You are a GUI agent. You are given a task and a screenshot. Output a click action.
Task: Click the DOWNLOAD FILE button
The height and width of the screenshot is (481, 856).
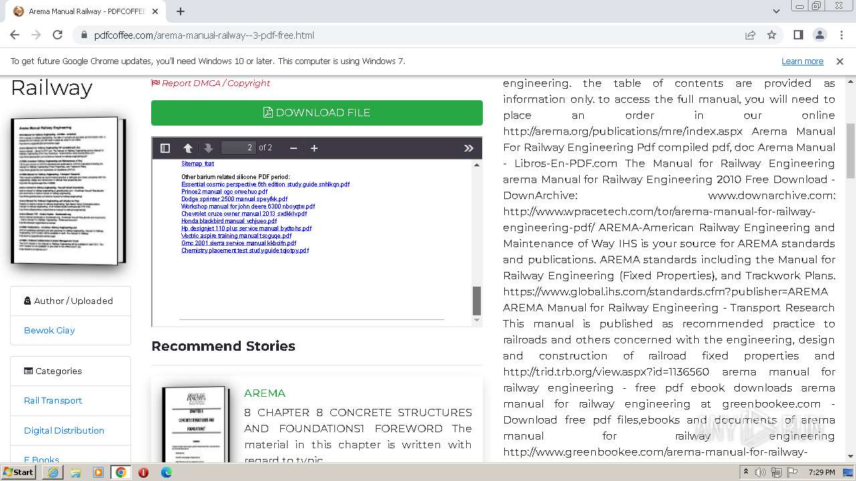pos(317,113)
